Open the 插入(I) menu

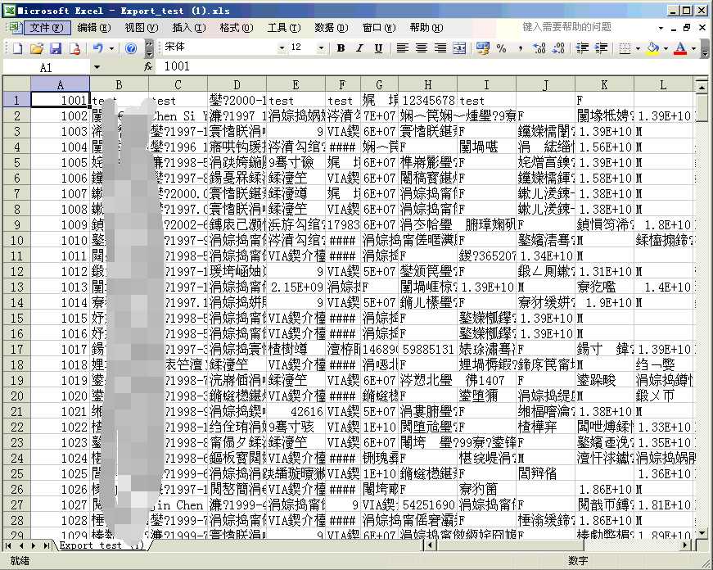tap(189, 28)
